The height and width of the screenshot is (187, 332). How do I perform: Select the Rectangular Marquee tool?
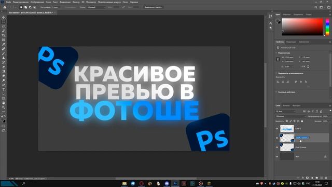point(4,22)
